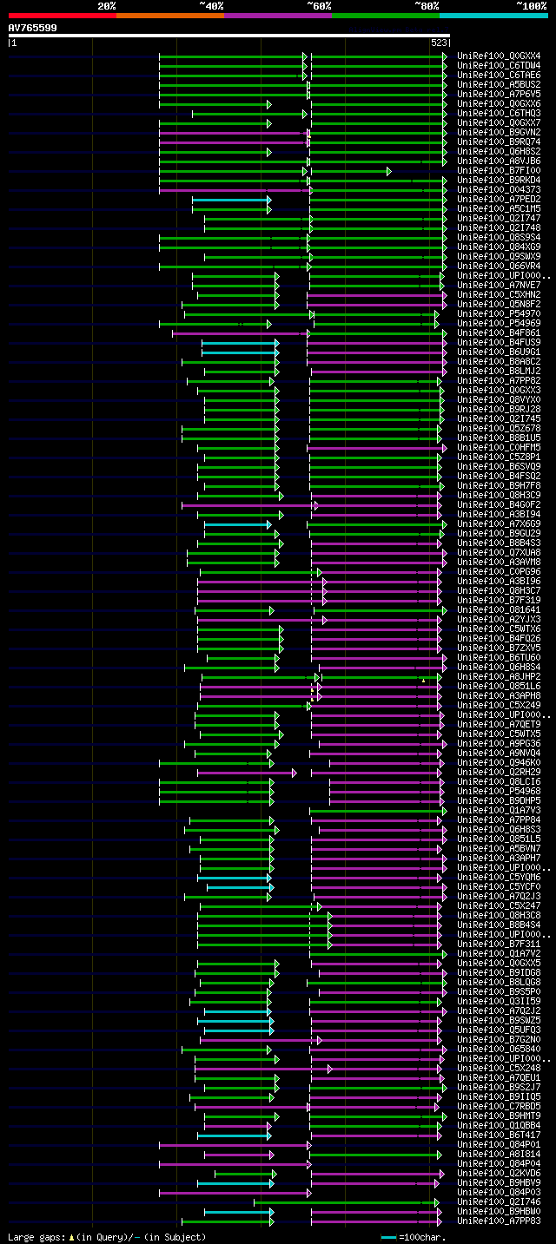556x1244 pixels.
Task: Click UniRef100_A7PED2 label
Action: [499, 199]
